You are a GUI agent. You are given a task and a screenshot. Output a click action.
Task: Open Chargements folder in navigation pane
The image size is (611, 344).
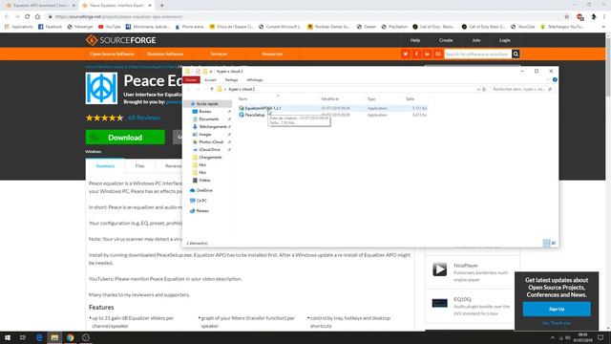coord(210,157)
